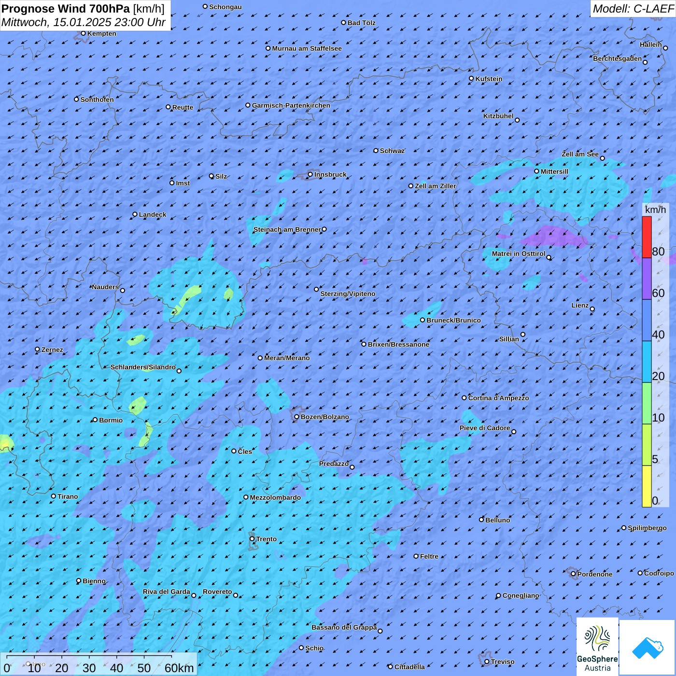Click the Reutte city label

coord(183,107)
